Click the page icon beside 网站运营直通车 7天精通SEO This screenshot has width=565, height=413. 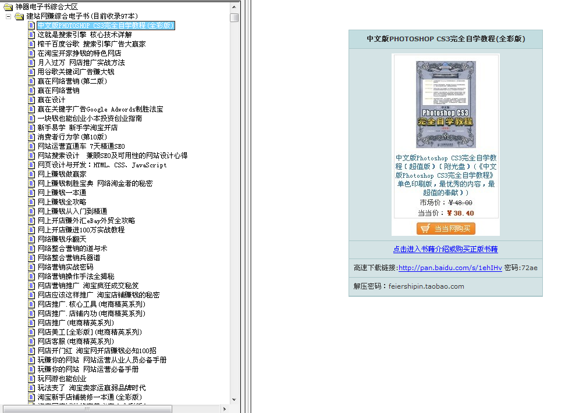click(31, 146)
